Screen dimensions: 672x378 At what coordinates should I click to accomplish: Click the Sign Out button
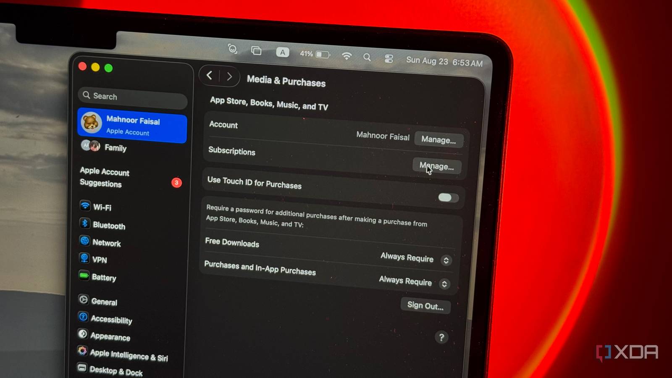[x=425, y=305]
